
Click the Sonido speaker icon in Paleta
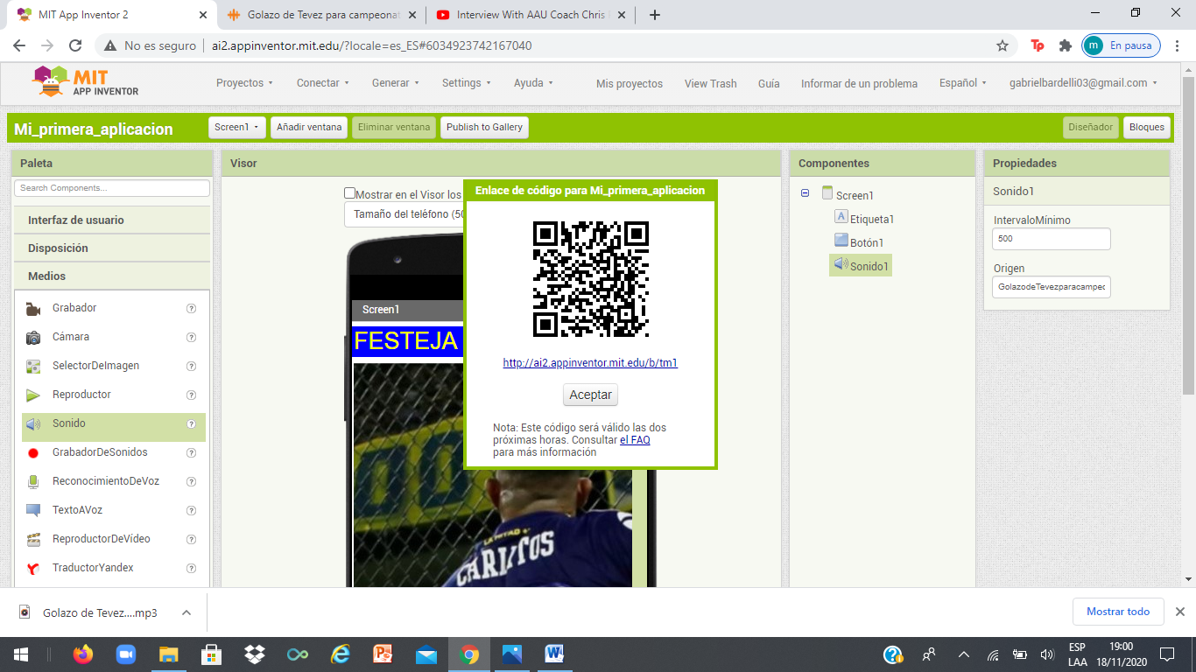pos(33,423)
